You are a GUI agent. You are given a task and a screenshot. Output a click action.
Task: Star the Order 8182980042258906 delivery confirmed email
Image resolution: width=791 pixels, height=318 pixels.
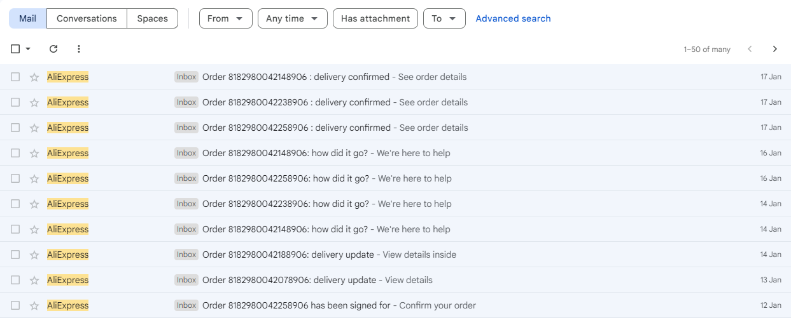click(x=34, y=128)
